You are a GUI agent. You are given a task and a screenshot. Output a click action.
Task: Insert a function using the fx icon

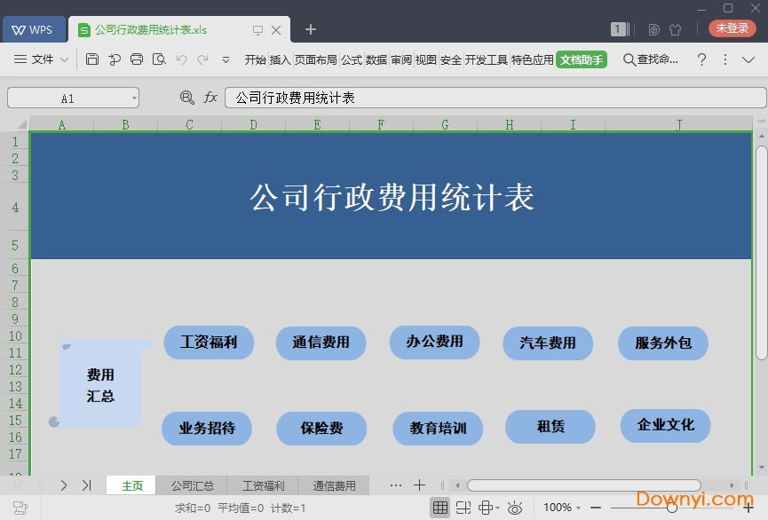pos(210,98)
